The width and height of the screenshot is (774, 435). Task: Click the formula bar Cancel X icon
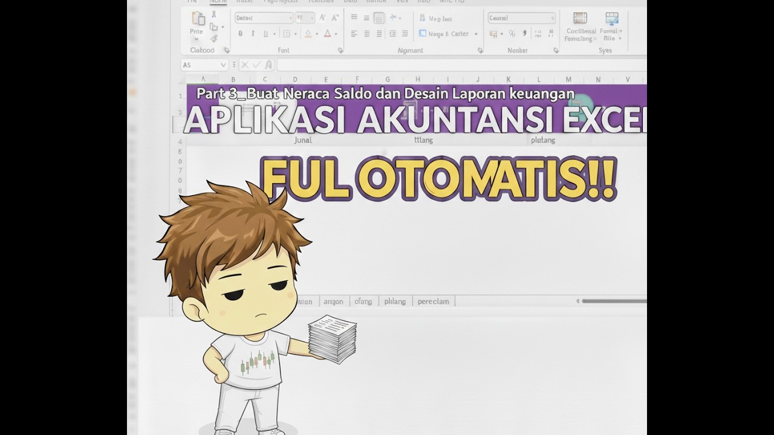tap(245, 65)
